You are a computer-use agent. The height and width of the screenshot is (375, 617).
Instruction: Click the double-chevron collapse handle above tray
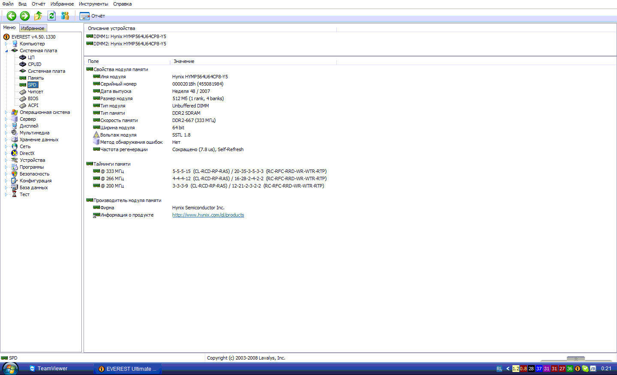pyautogui.click(x=576, y=359)
